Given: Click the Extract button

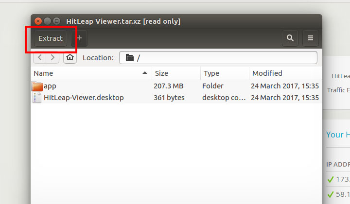Looking at the screenshot, I should [51, 38].
